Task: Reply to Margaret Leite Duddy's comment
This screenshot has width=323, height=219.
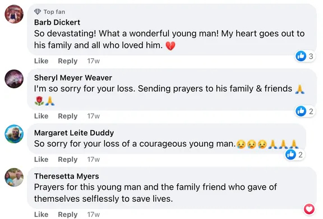Action: coord(67,159)
